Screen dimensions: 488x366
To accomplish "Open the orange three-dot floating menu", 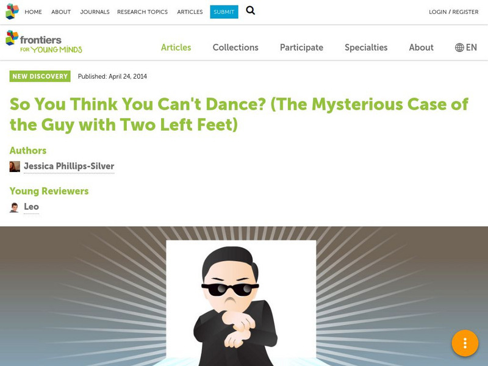I will (465, 343).
